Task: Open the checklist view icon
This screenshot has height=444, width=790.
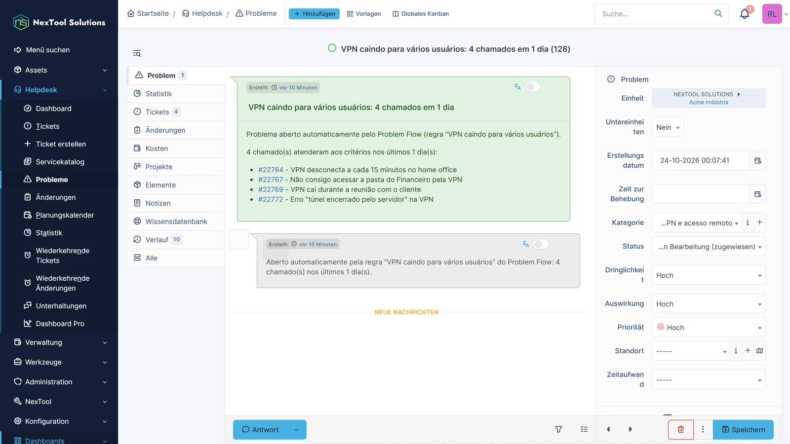Action: click(x=584, y=430)
